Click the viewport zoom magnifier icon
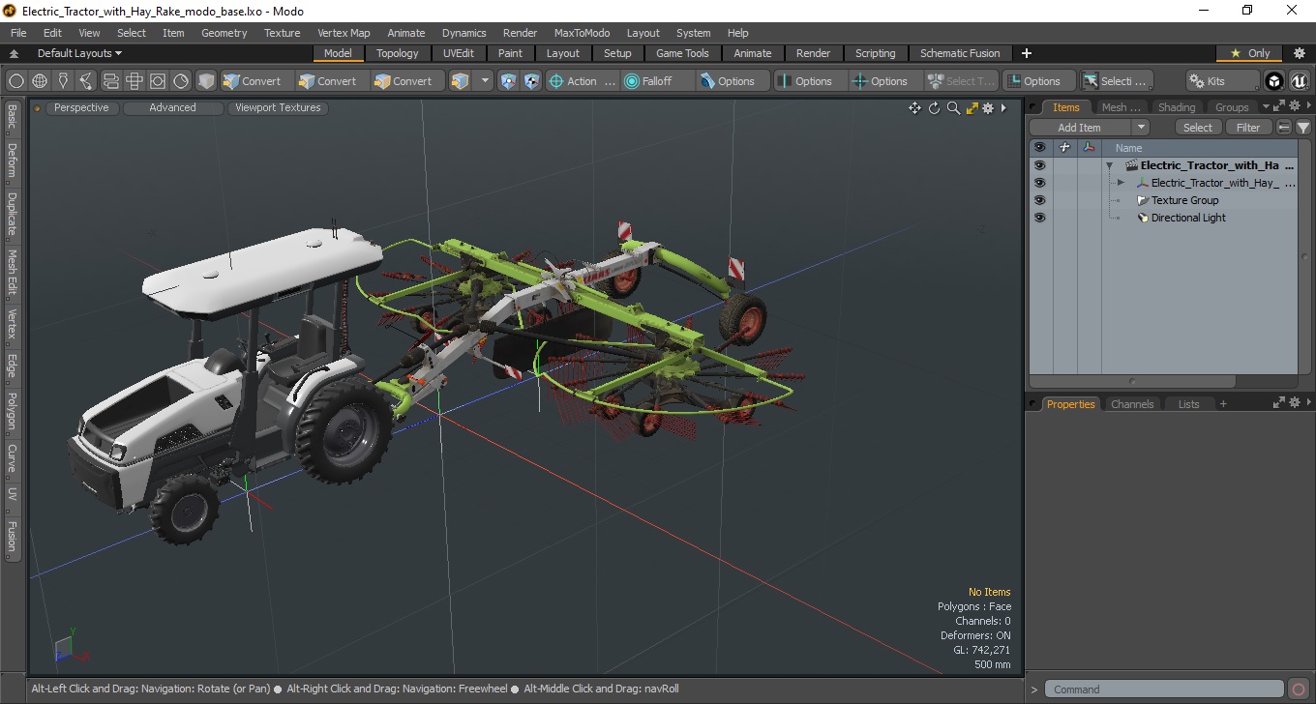This screenshot has width=1316, height=704. pyautogui.click(x=953, y=108)
